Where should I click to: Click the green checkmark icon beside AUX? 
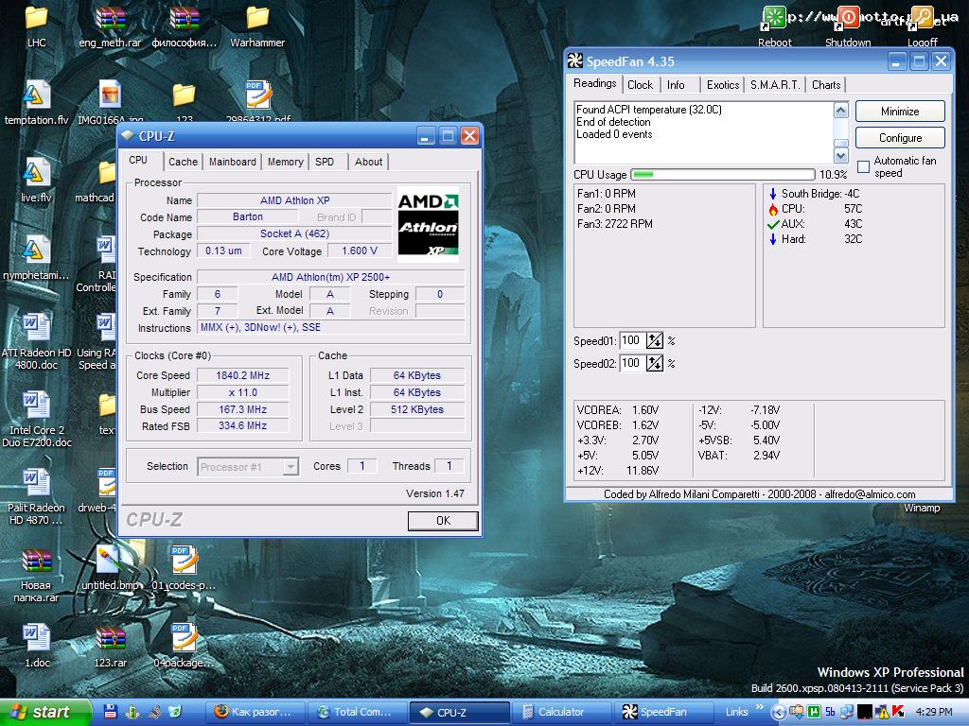pos(773,225)
